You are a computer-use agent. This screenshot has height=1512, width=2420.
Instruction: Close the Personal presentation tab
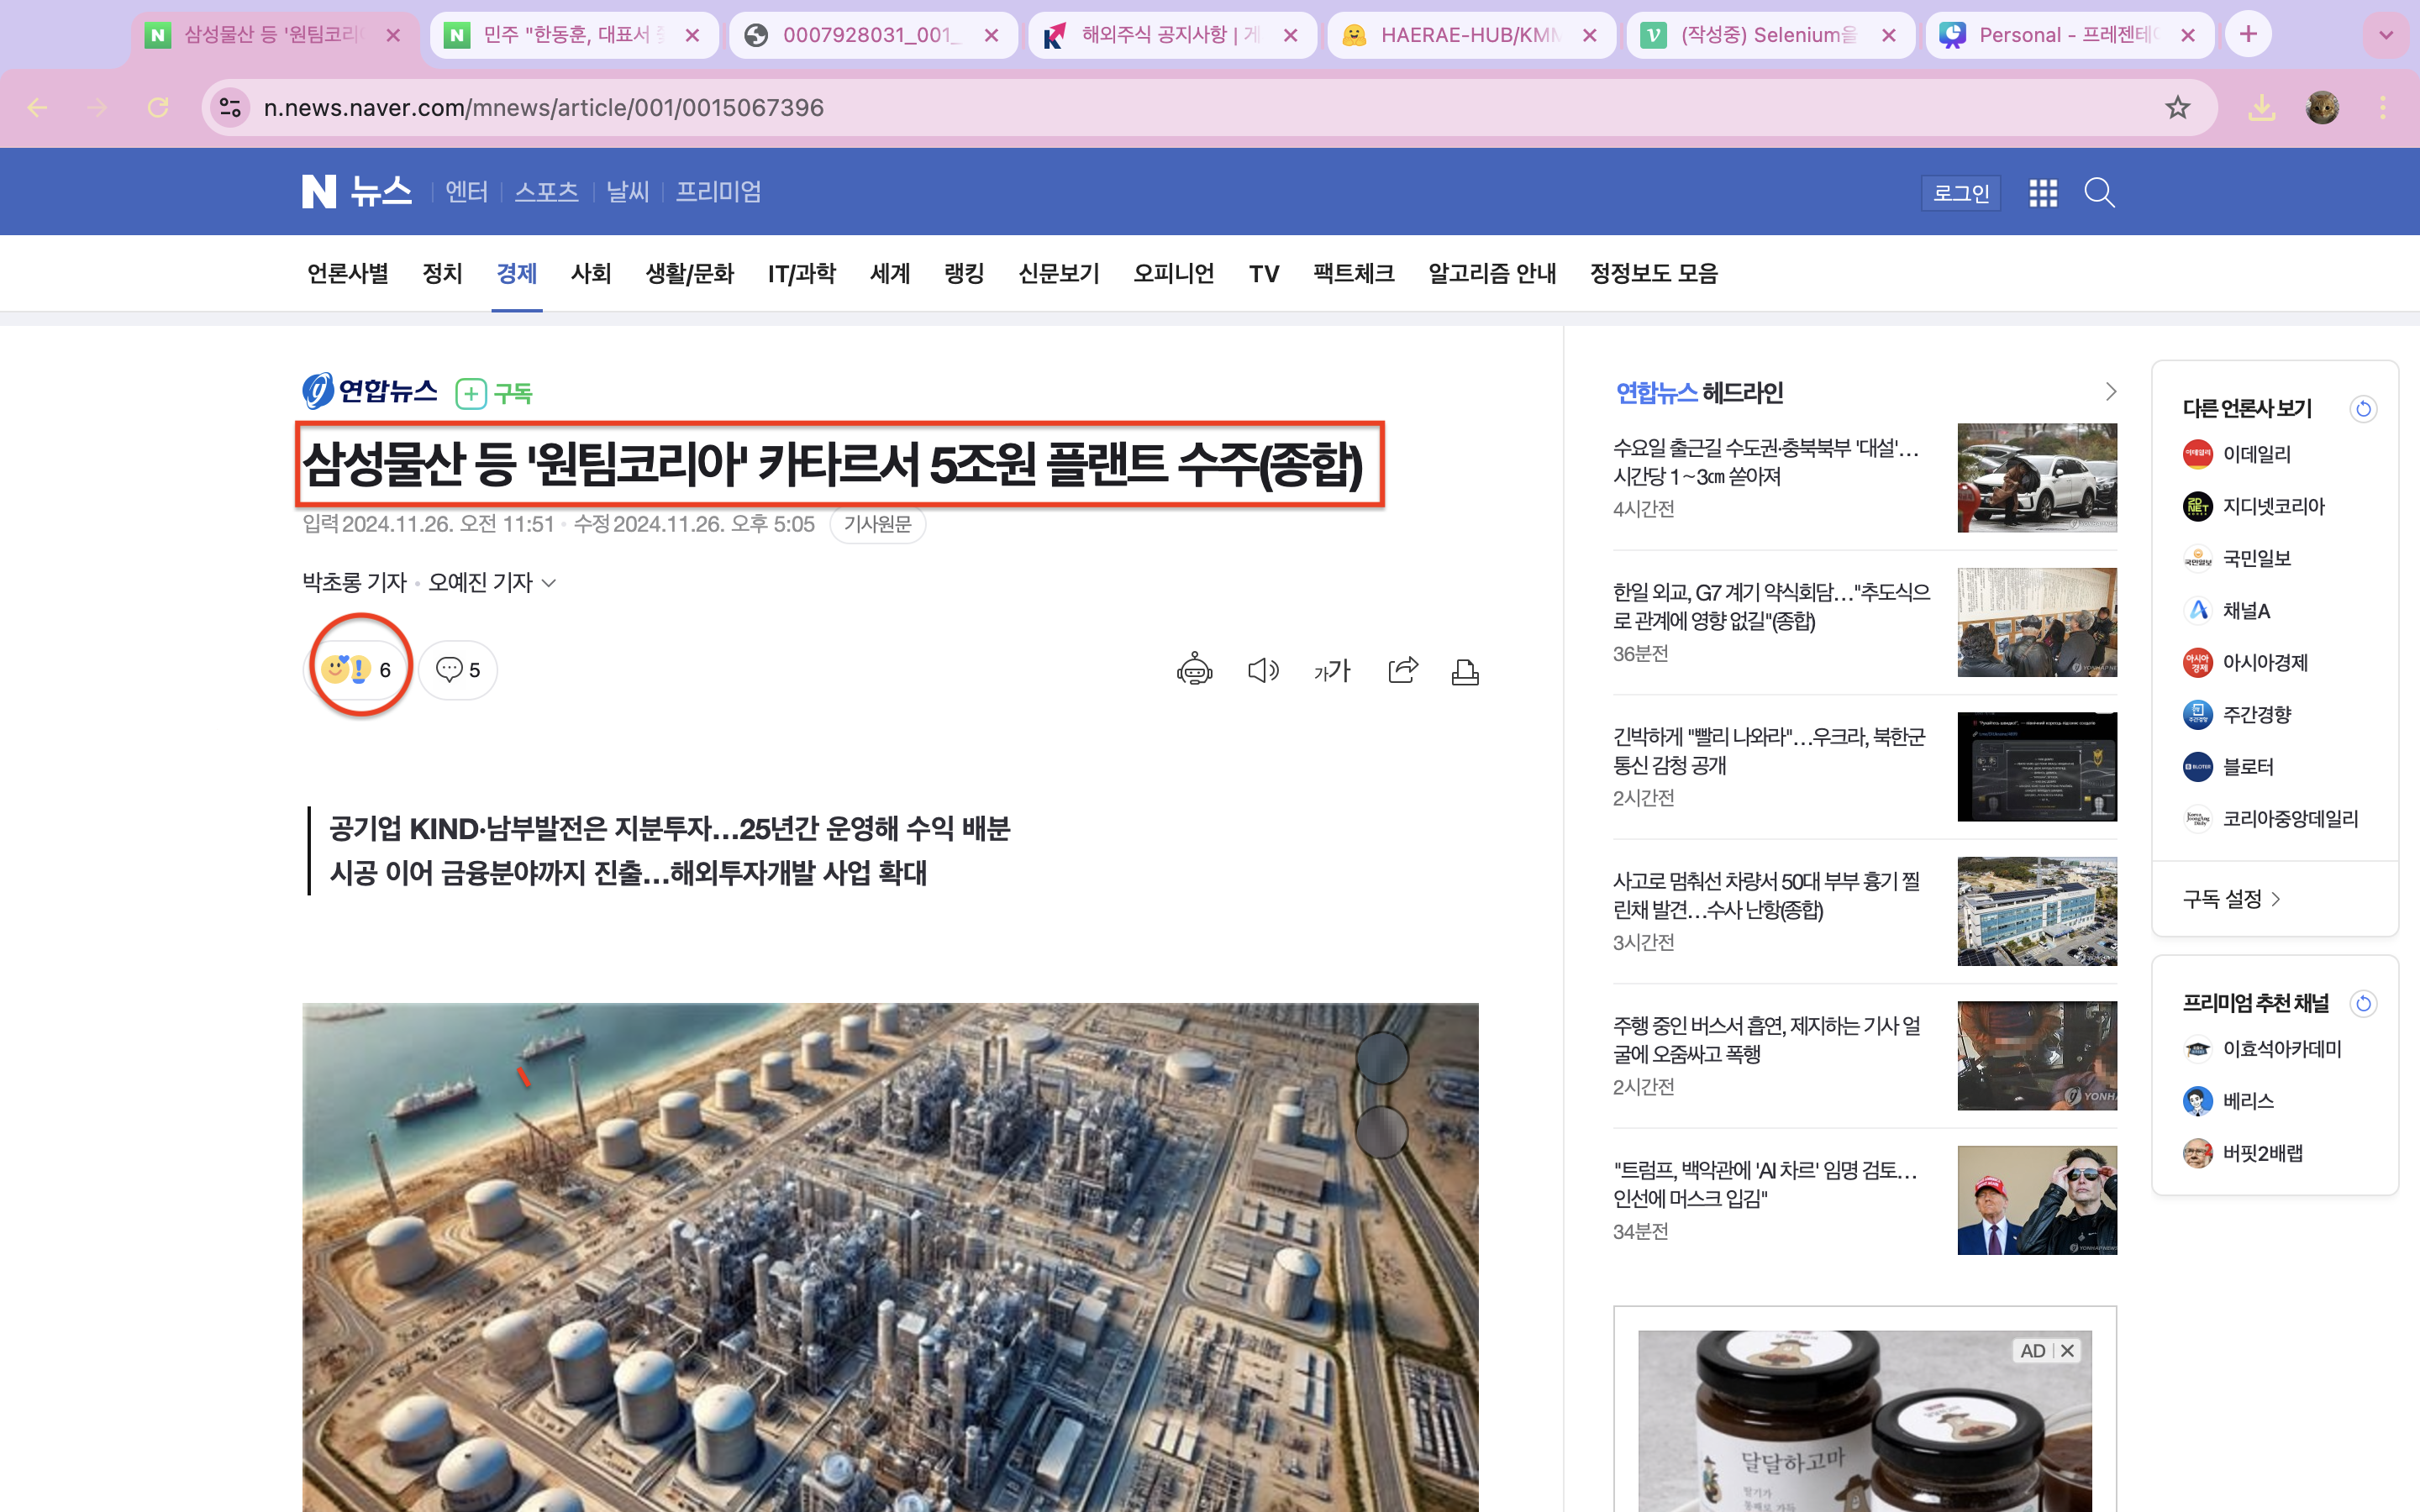(2188, 35)
